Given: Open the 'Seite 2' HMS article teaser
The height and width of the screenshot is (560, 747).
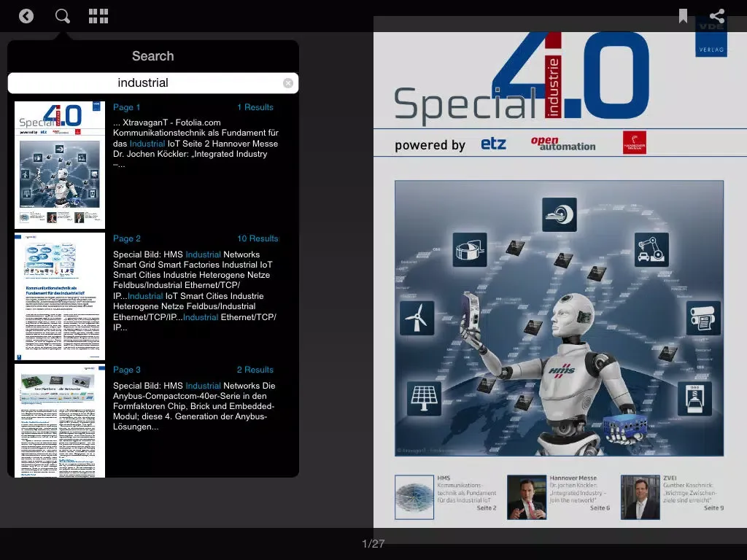Looking at the screenshot, I should pyautogui.click(x=467, y=493).
